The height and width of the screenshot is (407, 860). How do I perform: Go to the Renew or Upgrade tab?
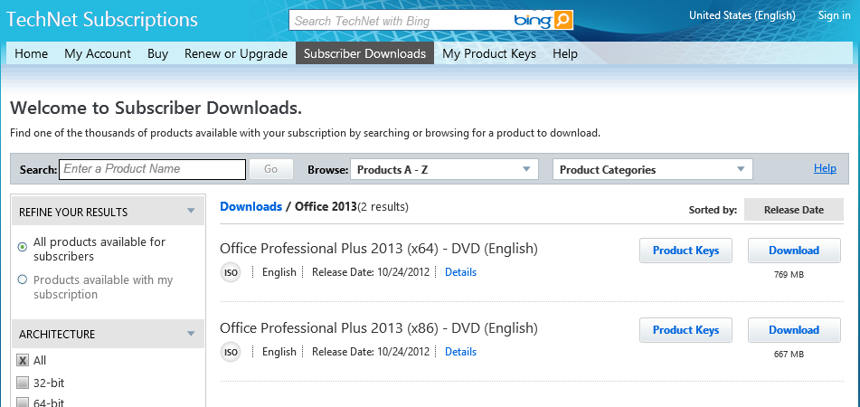[x=235, y=53]
